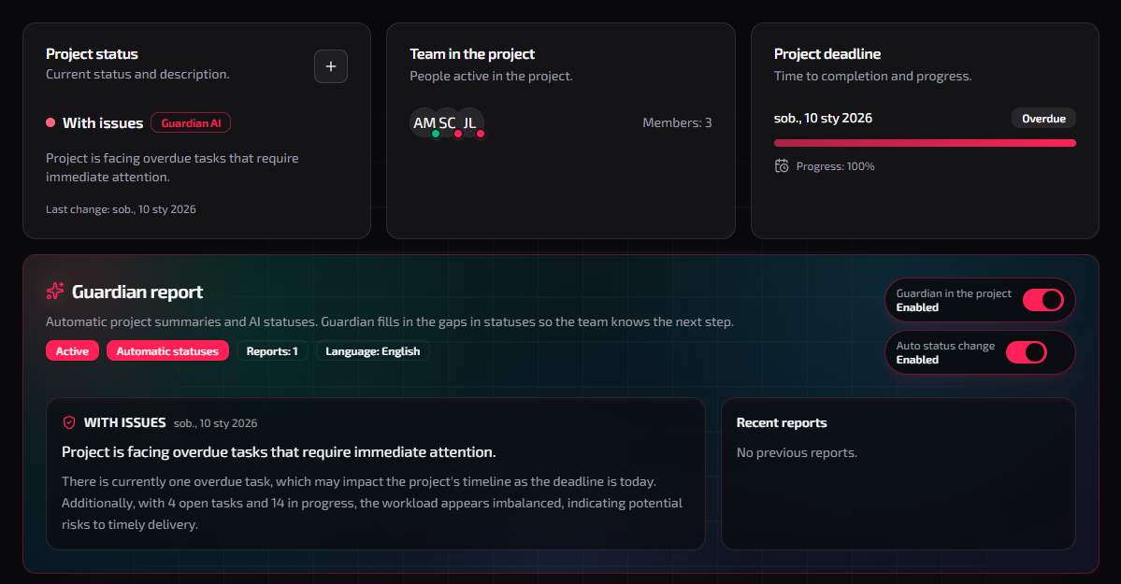Click the report date next to WITH ISSUES
The image size is (1121, 584).
pyautogui.click(x=215, y=423)
